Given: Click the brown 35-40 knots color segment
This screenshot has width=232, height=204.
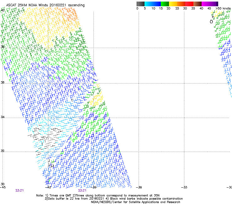Looking at the screenshot, I should pos(198,4).
